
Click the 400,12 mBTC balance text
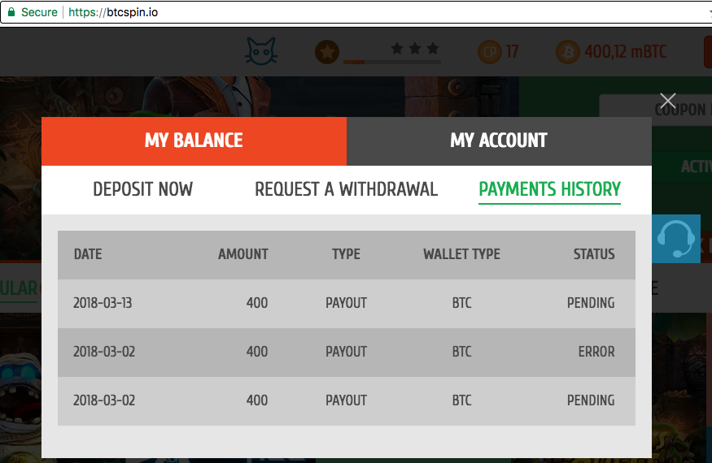point(626,52)
